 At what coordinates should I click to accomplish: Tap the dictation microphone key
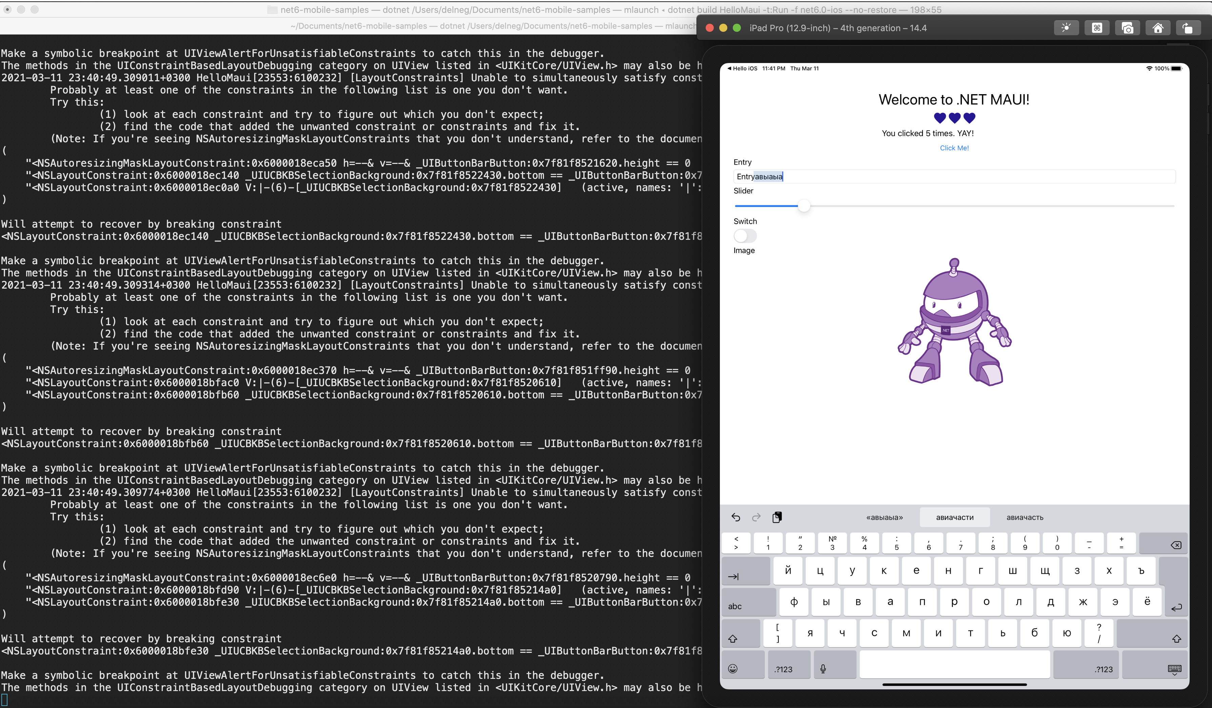point(823,669)
